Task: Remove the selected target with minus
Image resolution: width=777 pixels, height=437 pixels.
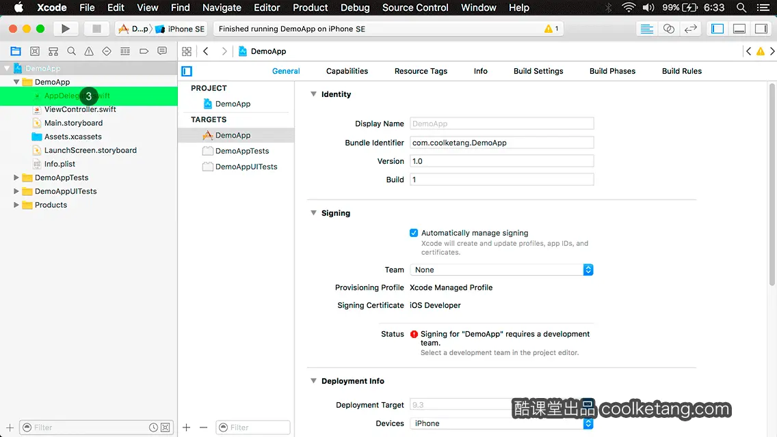Action: pyautogui.click(x=203, y=427)
